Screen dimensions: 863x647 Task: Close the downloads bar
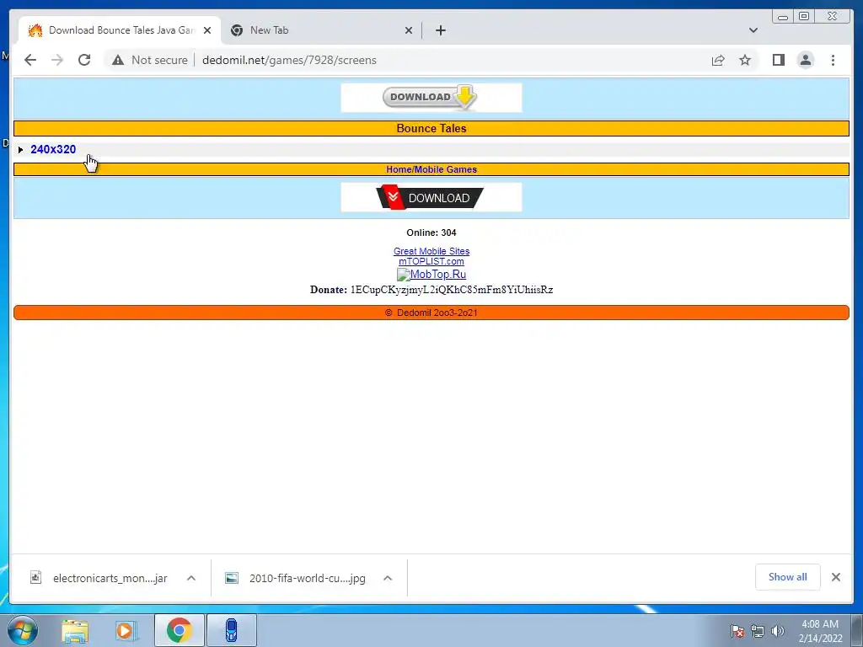(x=835, y=576)
